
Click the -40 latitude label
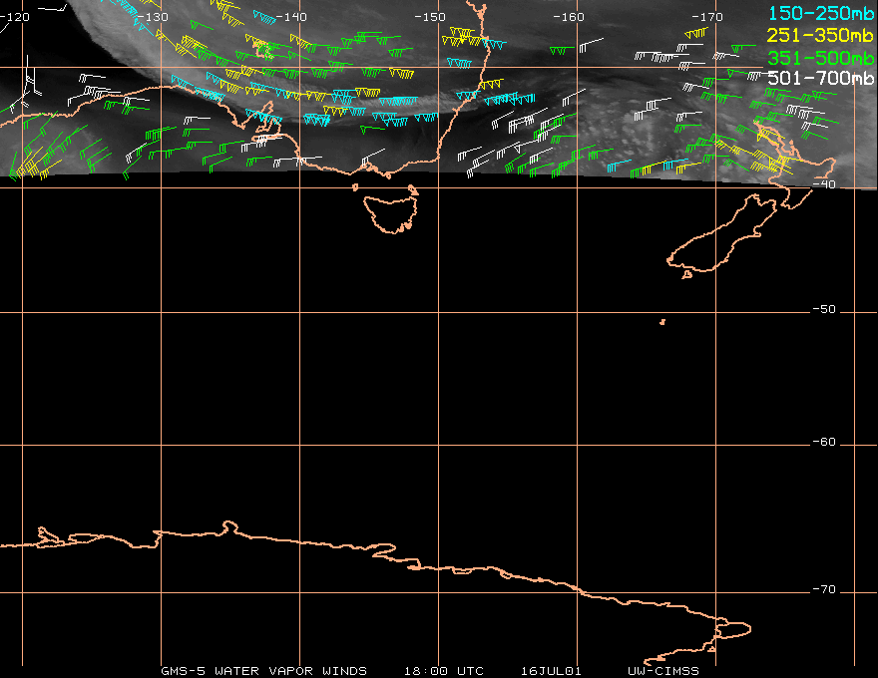(824, 184)
